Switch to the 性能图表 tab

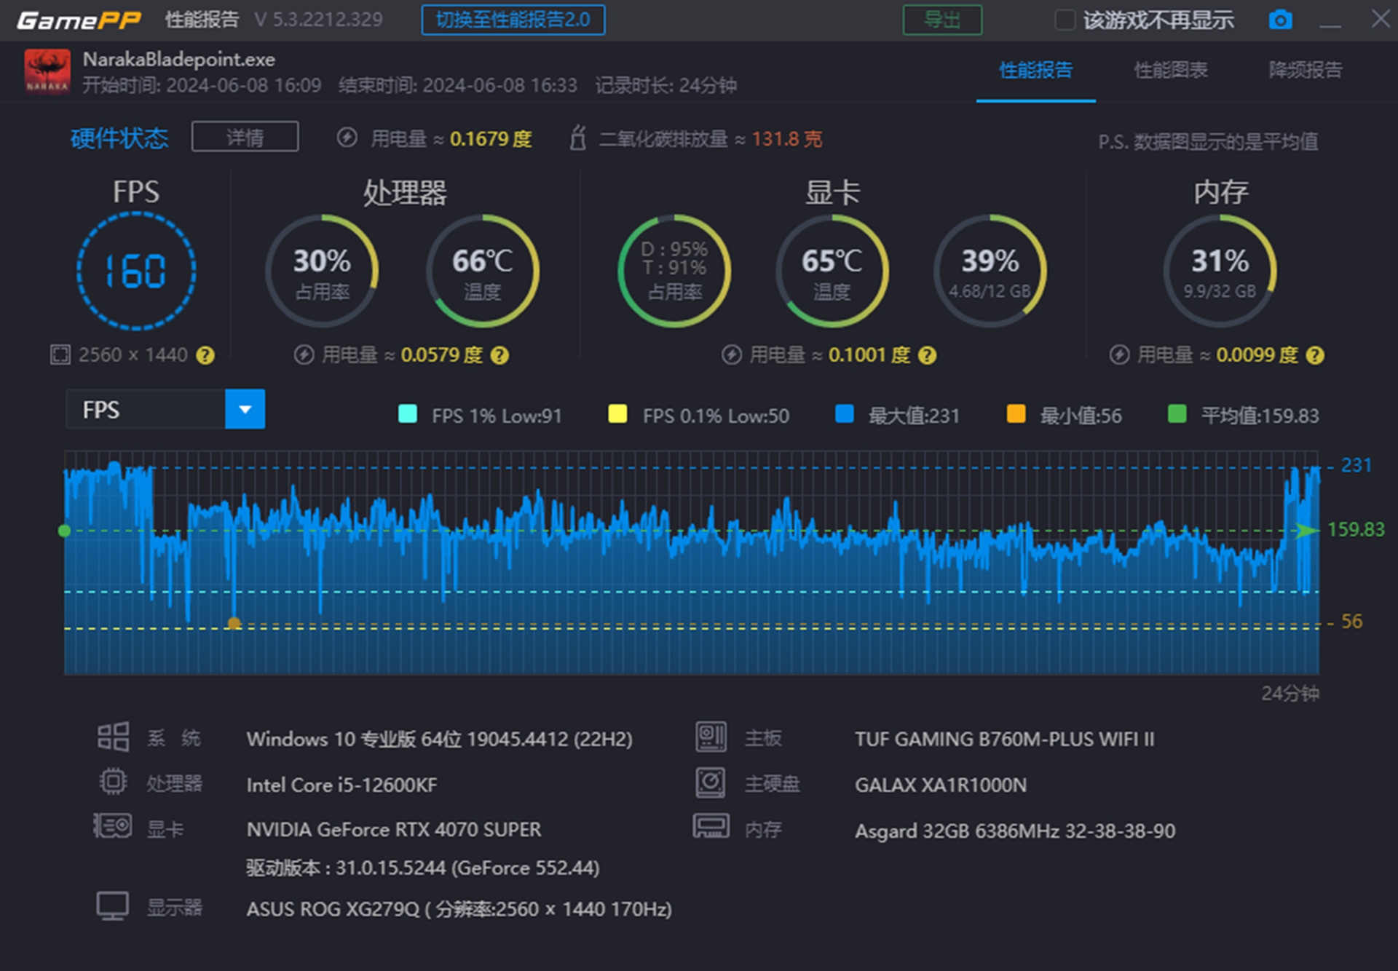[1170, 70]
